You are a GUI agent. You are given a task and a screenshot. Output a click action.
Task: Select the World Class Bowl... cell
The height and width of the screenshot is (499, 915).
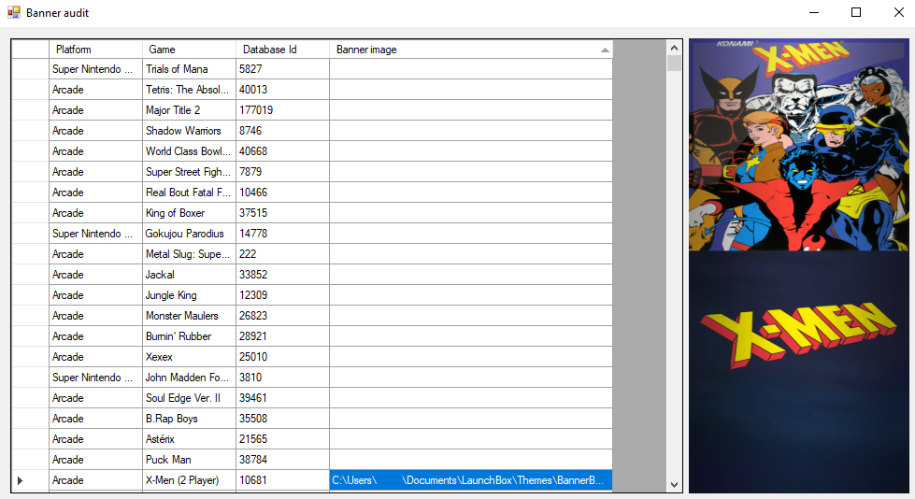point(189,151)
